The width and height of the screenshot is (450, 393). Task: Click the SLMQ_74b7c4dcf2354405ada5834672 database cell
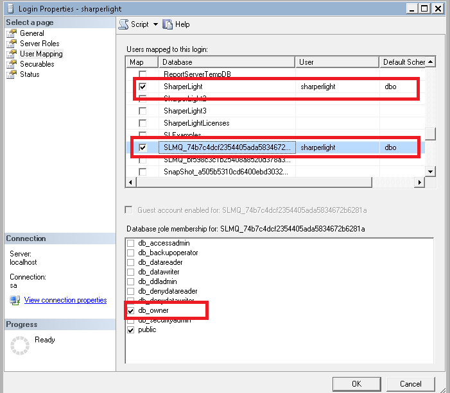tap(227, 147)
